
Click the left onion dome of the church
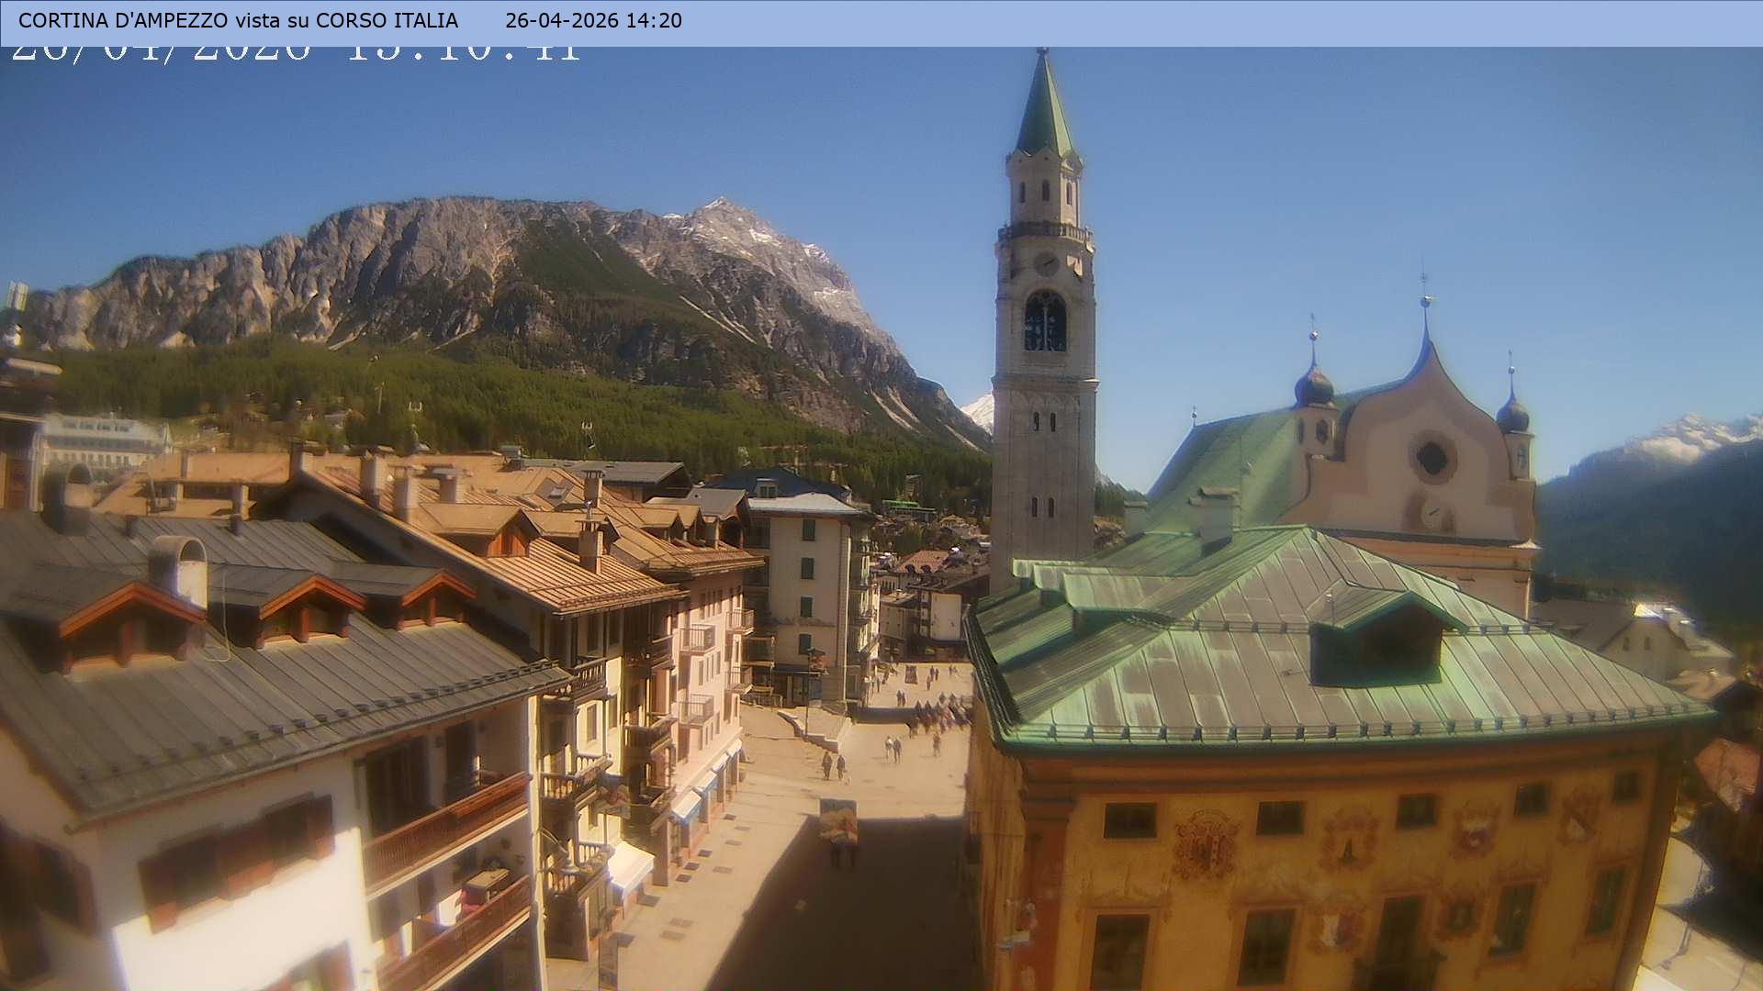click(x=1314, y=385)
